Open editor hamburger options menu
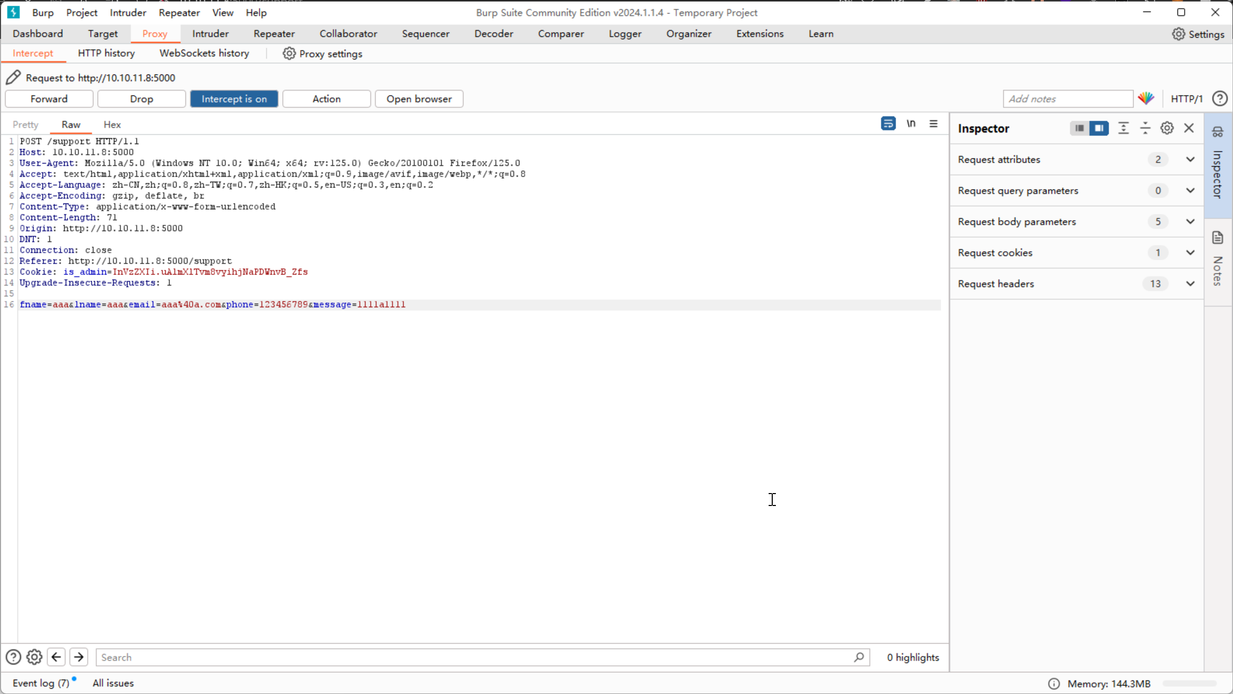 933,123
